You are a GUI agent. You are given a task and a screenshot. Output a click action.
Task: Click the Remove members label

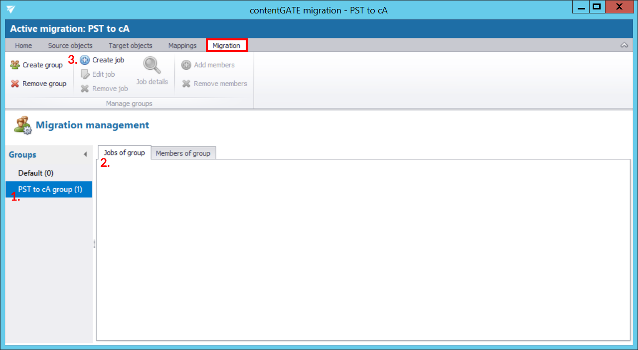tap(220, 84)
